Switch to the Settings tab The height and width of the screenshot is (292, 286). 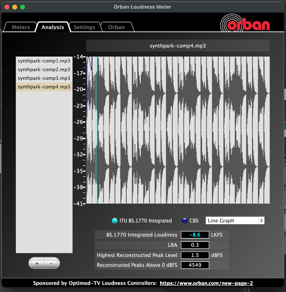(x=84, y=27)
